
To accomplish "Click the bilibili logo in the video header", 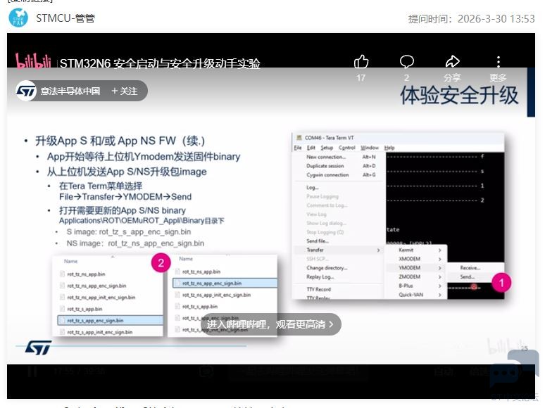I will click(x=33, y=60).
